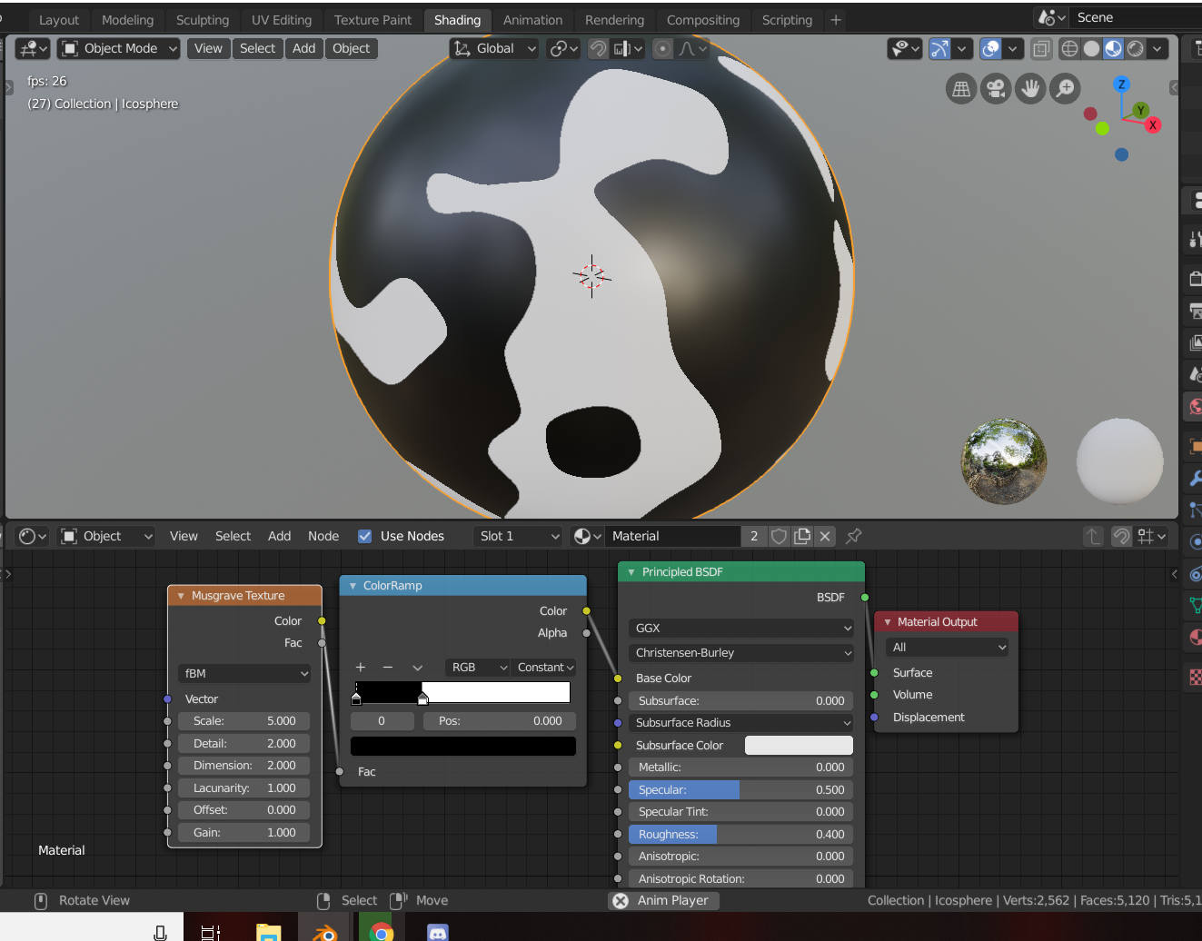Screen dimensions: 1202x941
Task: Click the Specular slider in Principled BSDF
Action: pos(741,789)
